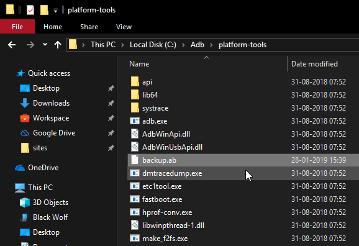
Task: Click the pin icon next to sites
Action: 111,148
